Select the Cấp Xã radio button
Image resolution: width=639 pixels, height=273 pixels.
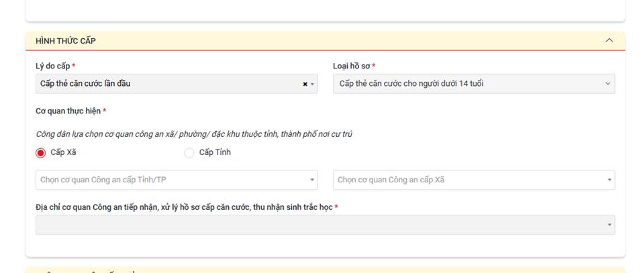[x=40, y=153]
